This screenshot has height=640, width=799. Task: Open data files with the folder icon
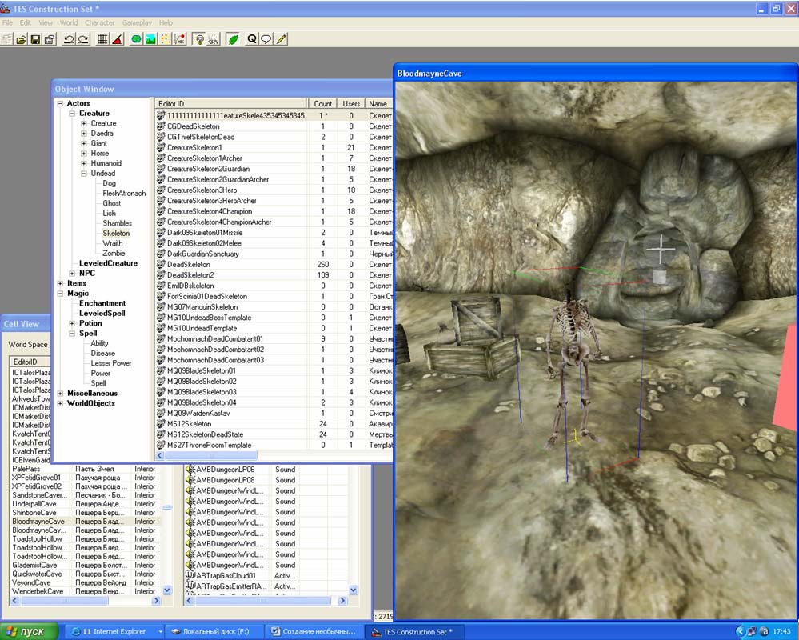point(21,39)
